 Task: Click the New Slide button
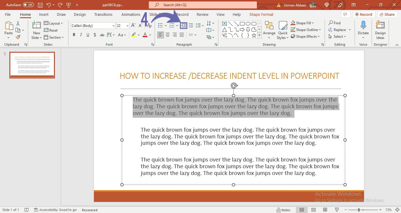[x=37, y=30]
